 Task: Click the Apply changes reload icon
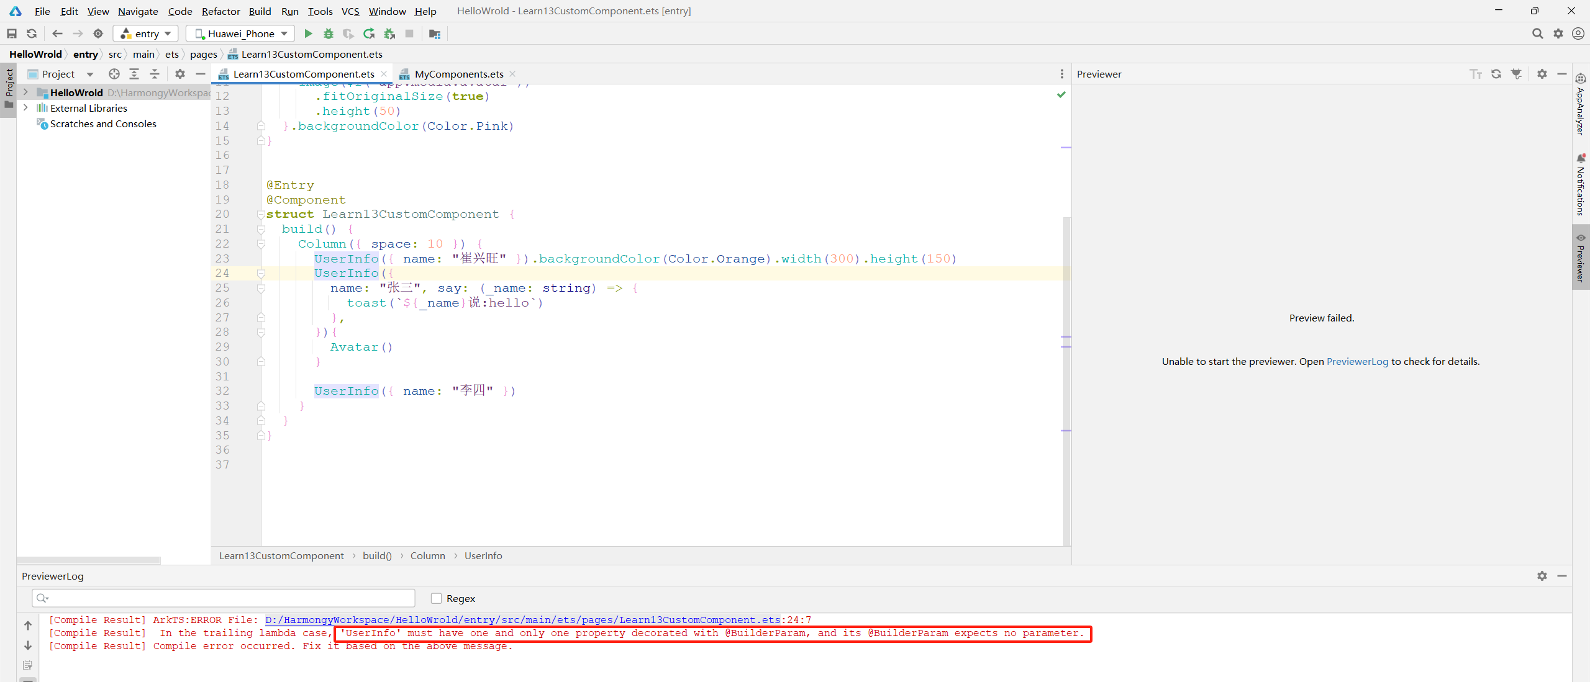(369, 34)
